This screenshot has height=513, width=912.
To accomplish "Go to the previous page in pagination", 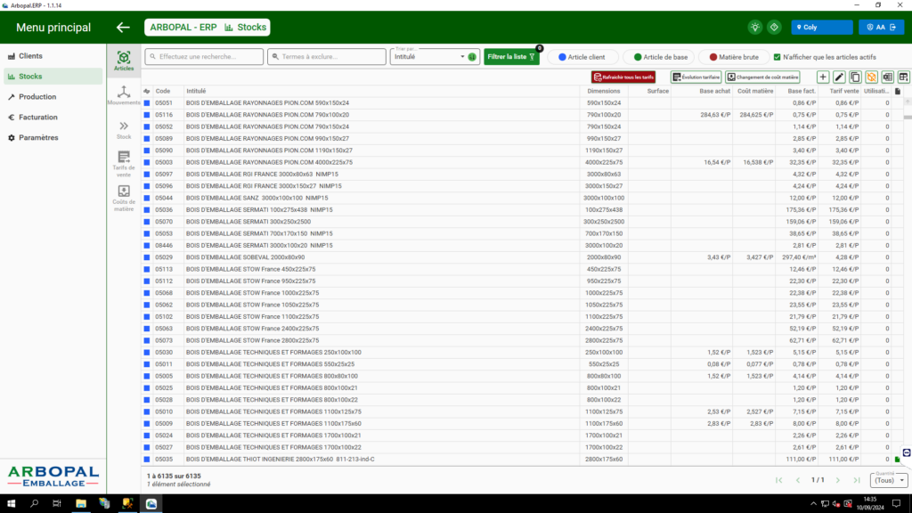I will pyautogui.click(x=798, y=480).
